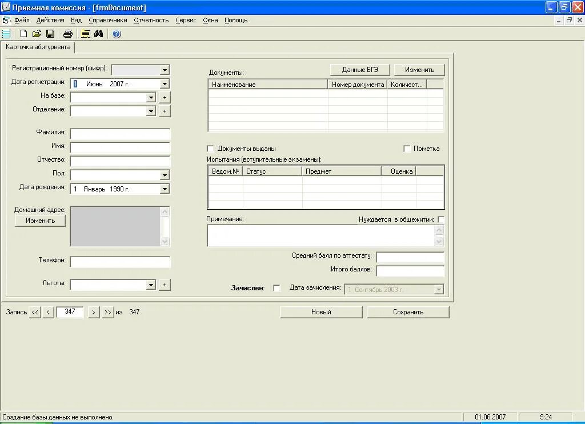Screen dimensions: 585x424
Task: Click the Save floppy disk icon
Action: [x=50, y=34]
